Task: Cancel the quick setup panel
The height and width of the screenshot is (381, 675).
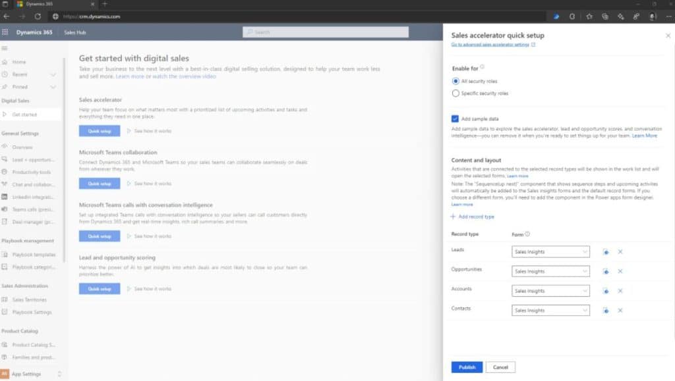Action: [x=501, y=367]
